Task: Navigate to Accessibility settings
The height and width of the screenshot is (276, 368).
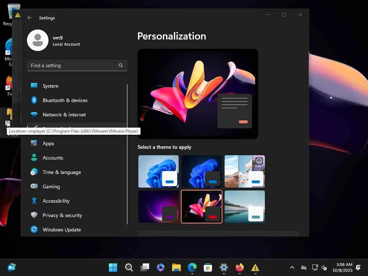Action: pyautogui.click(x=56, y=201)
